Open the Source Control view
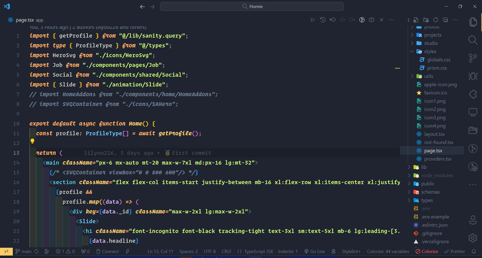Viewport: 482px width, 258px height. (473, 58)
